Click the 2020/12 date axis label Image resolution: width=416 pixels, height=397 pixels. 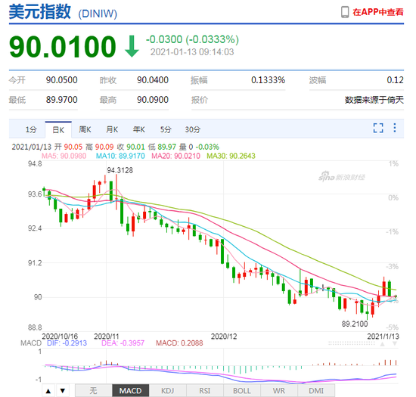(x=224, y=337)
